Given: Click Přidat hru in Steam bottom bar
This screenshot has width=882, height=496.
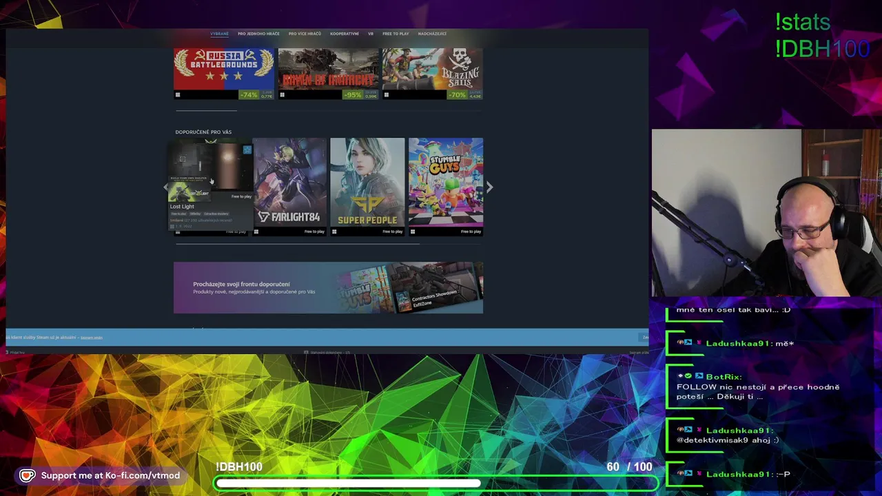Looking at the screenshot, I should point(15,352).
